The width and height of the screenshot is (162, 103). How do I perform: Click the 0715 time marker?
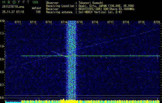[80, 22]
